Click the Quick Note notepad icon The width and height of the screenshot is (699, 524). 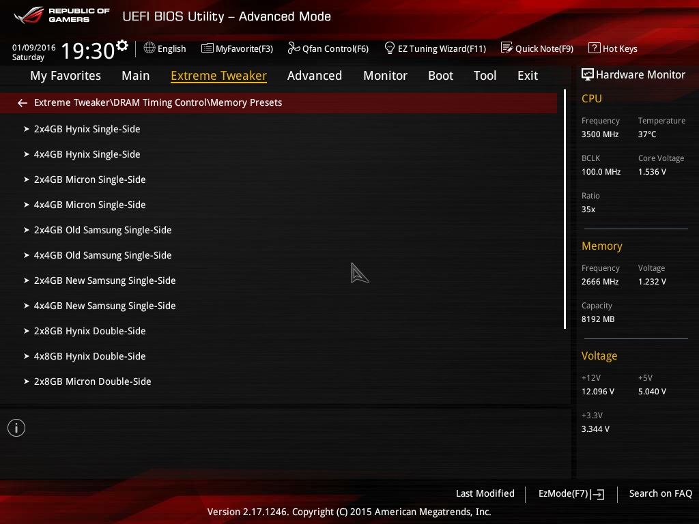point(507,48)
